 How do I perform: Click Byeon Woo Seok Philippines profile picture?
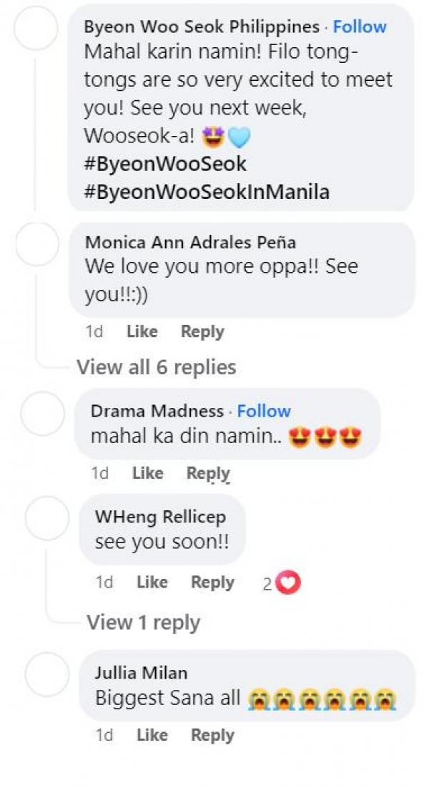(x=36, y=28)
